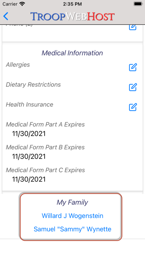
Task: Open the Samuel "Sammy" Wynette link
Action: [x=72, y=229]
